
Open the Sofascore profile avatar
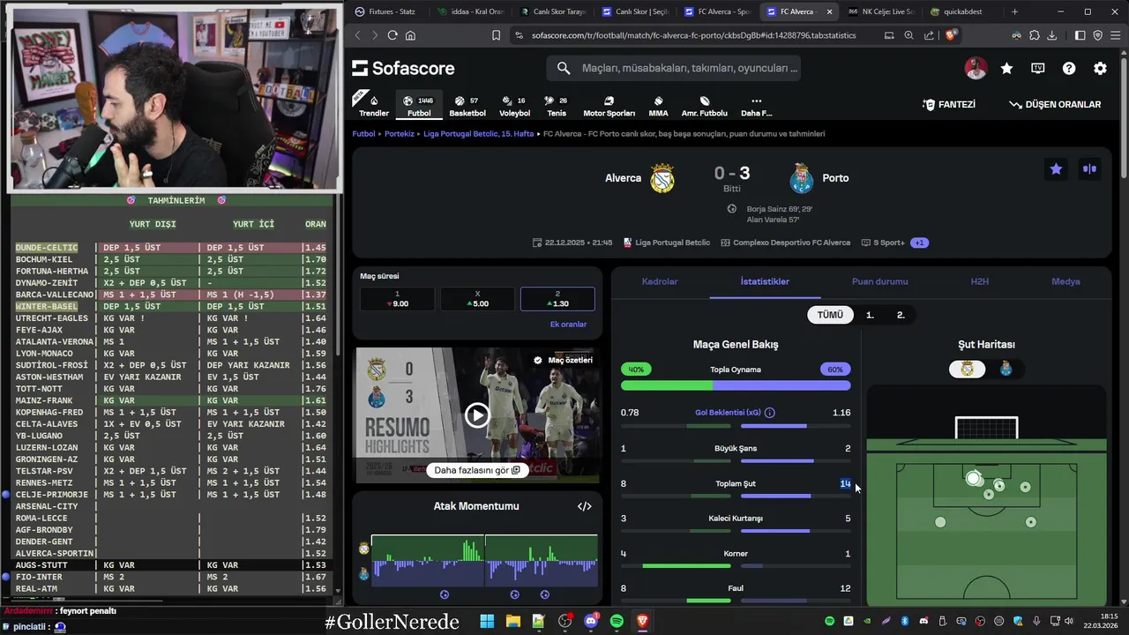976,68
